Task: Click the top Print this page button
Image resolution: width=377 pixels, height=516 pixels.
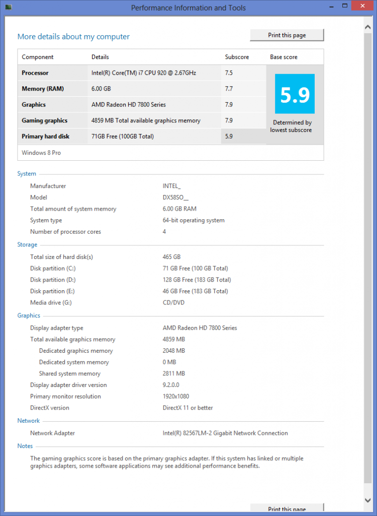Action: point(287,35)
